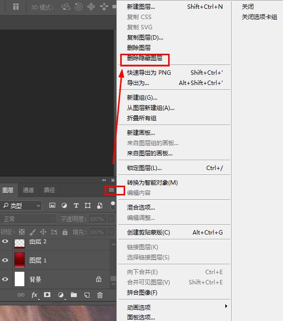Viewport: 283px width, 321px height.
Task: Select the 图层 1 red thumbnail
Action: click(20, 260)
